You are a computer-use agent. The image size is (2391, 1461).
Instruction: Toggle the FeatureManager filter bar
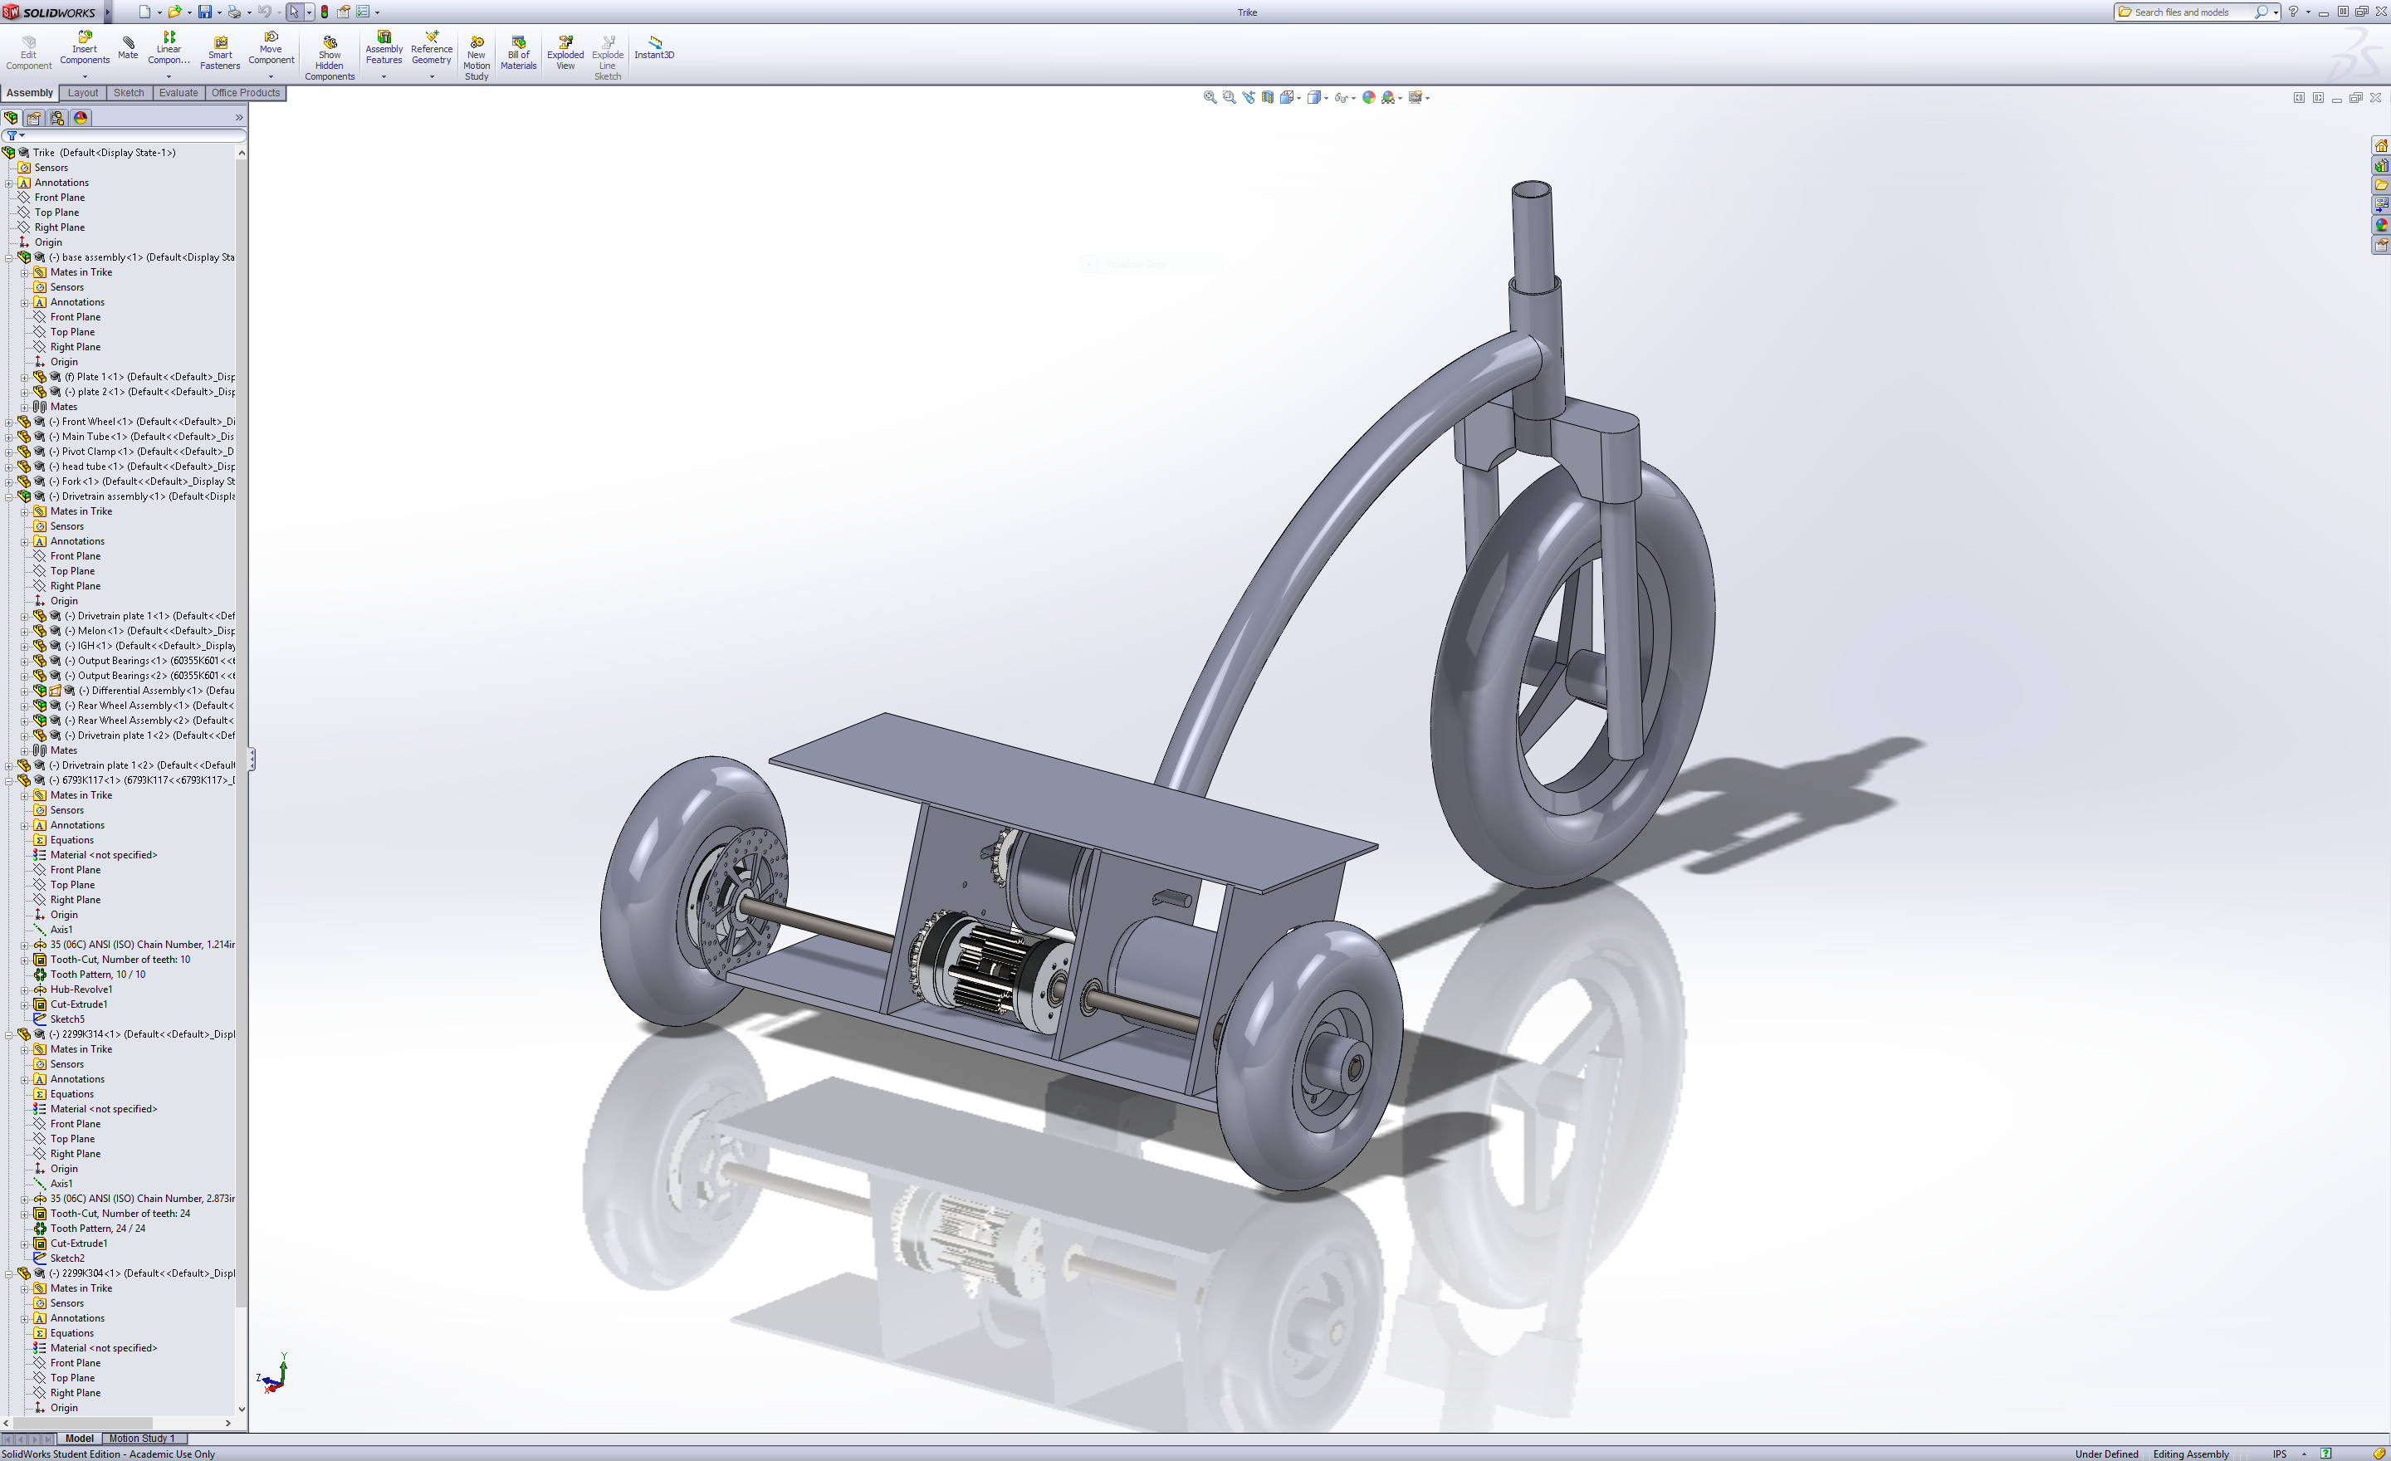coord(13,134)
